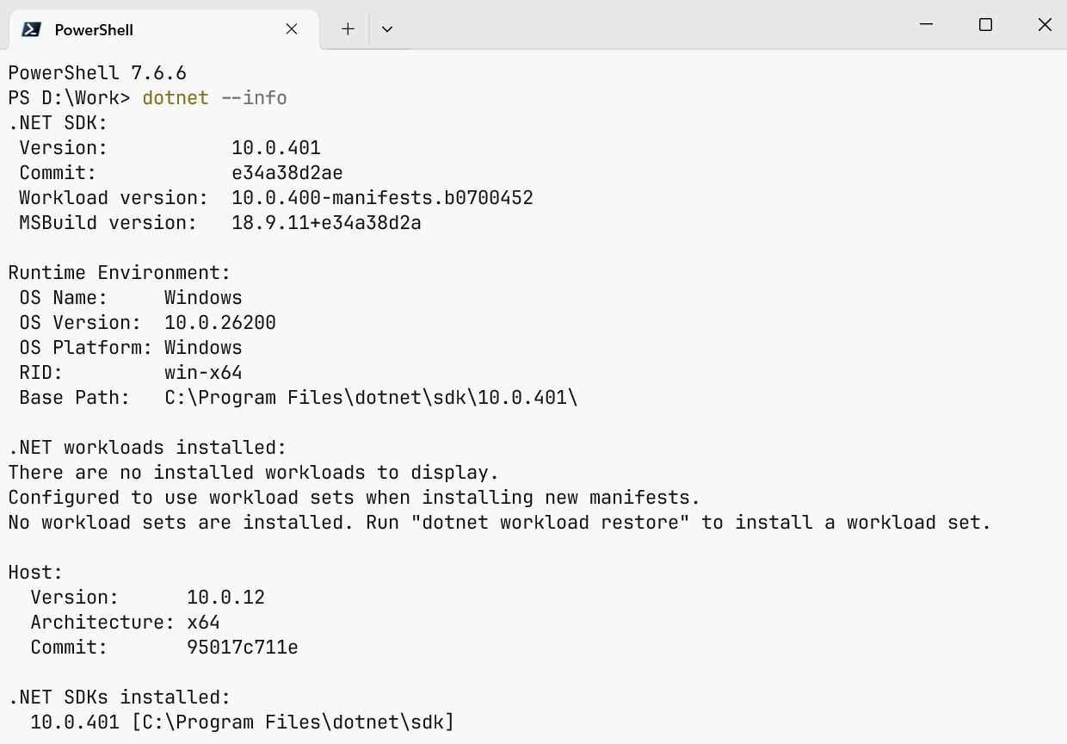The height and width of the screenshot is (744, 1067).
Task: Click '10.0.401 [C:\Program Files\dotnet\sdk]' line
Action: click(x=243, y=722)
